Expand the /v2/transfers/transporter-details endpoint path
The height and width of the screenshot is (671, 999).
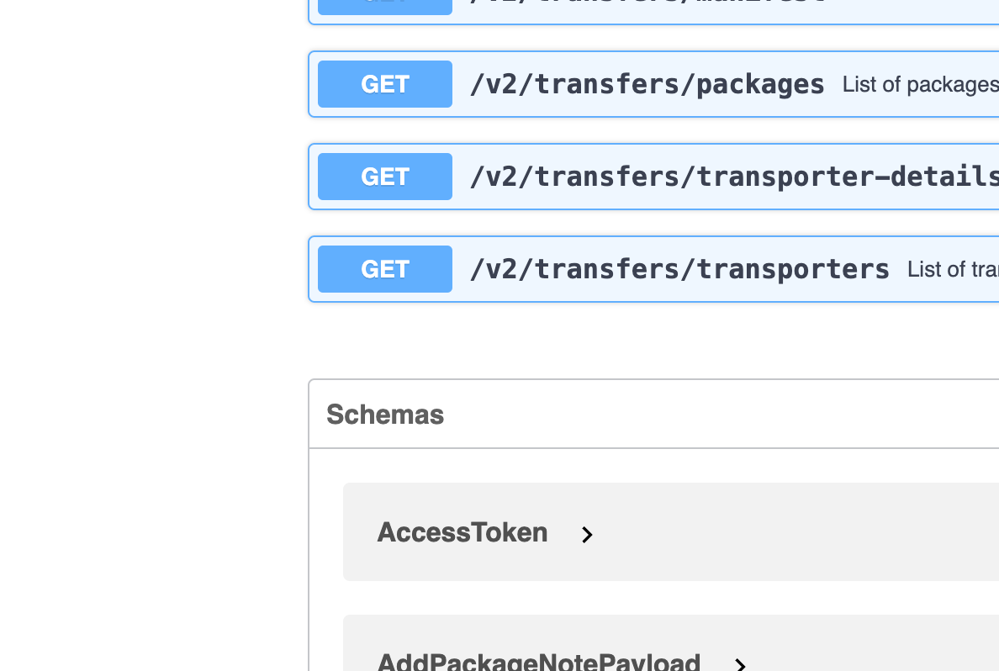point(733,177)
